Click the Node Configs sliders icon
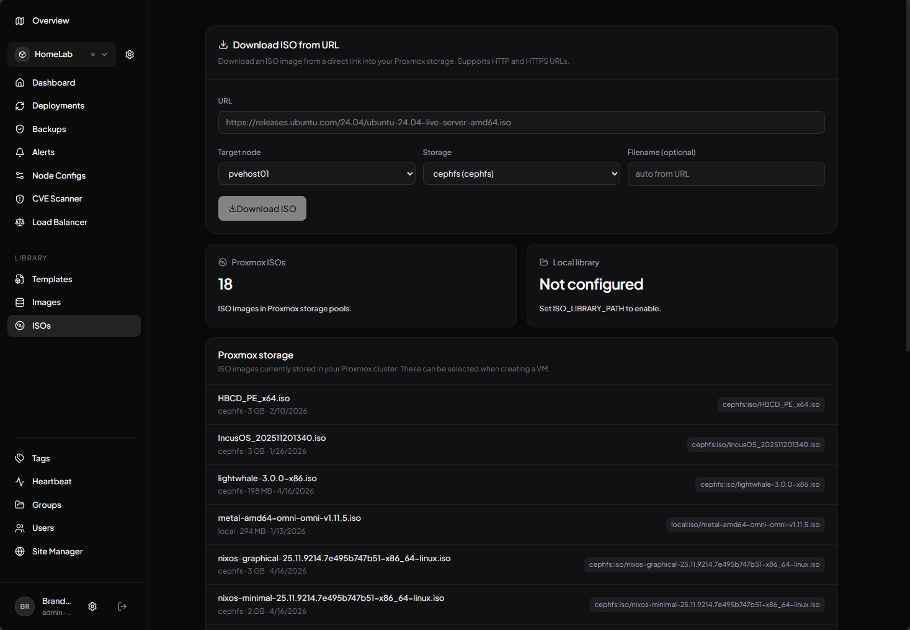910x630 pixels. click(20, 175)
